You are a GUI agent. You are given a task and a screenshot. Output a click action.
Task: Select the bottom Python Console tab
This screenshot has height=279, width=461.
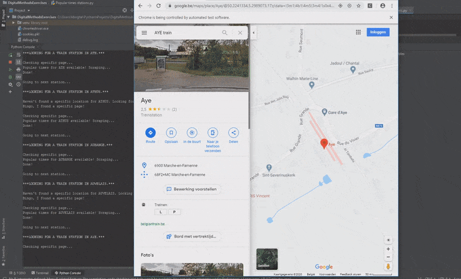click(68, 273)
